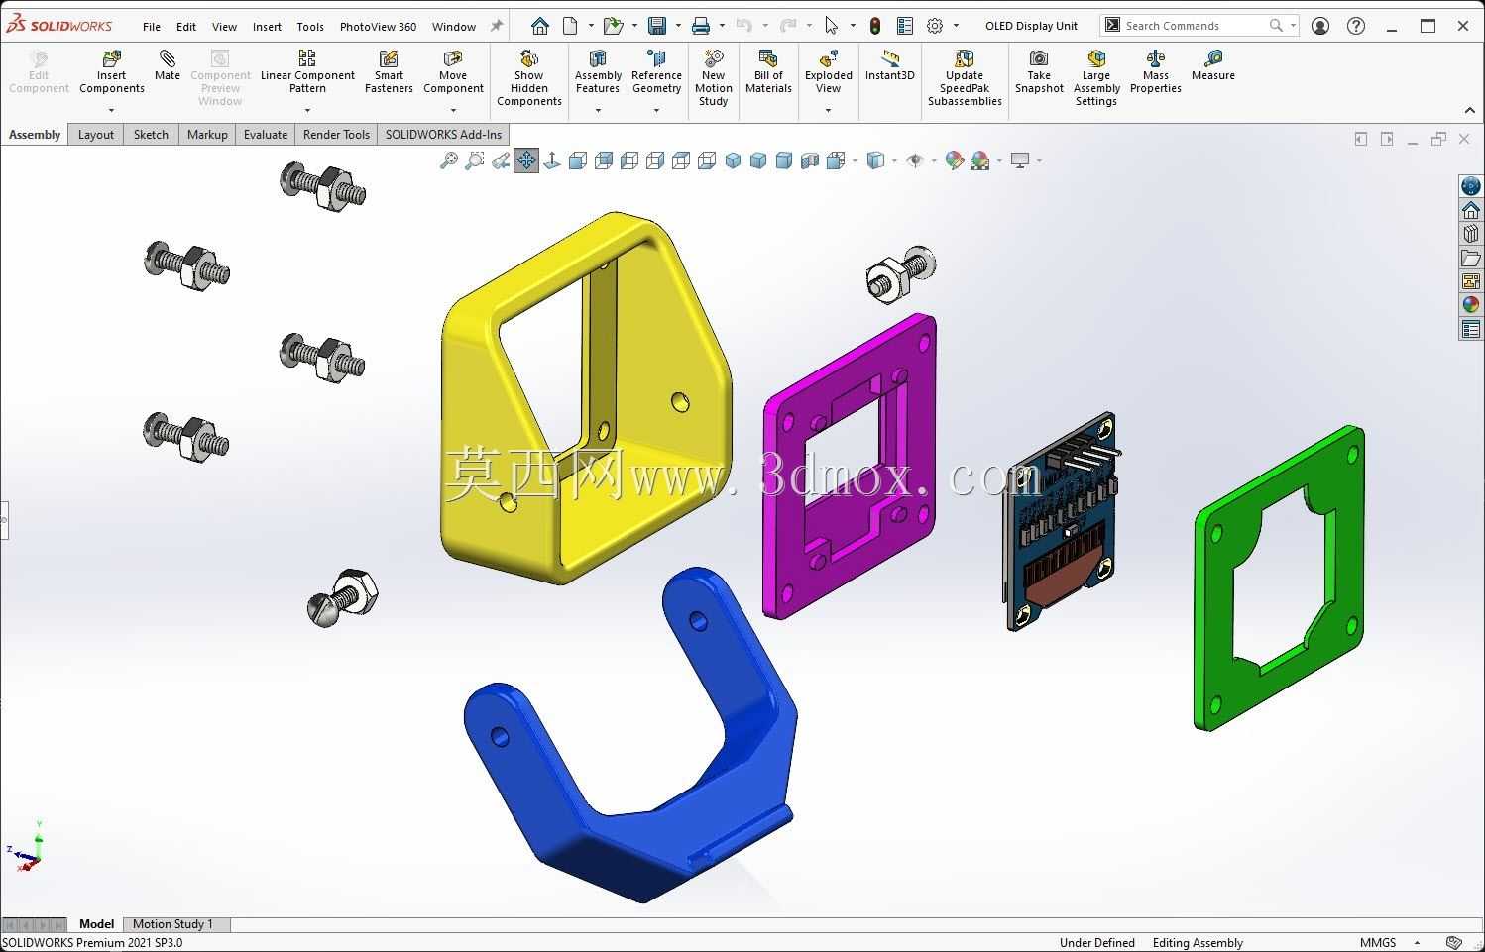Viewport: 1485px width, 952px height.
Task: Expand the Linear Component Pattern dropdown arrow
Action: [x=307, y=110]
